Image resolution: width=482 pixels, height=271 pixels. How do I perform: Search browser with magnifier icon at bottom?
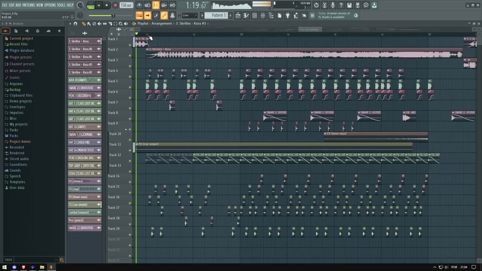tap(62, 260)
